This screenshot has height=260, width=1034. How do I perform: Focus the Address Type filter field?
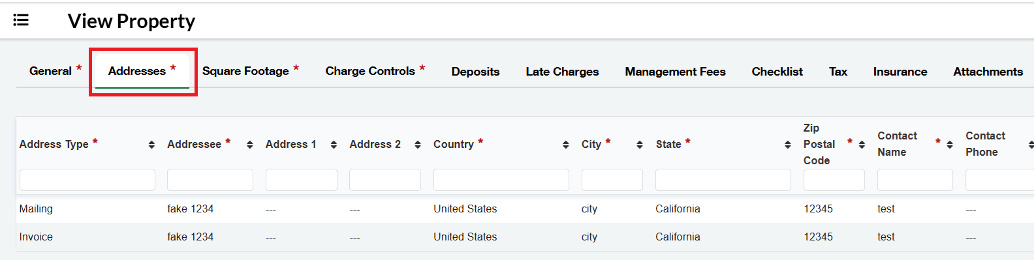[x=87, y=180]
